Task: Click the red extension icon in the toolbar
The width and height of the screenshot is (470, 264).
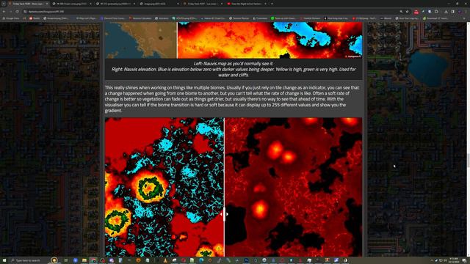Action: pyautogui.click(x=416, y=12)
